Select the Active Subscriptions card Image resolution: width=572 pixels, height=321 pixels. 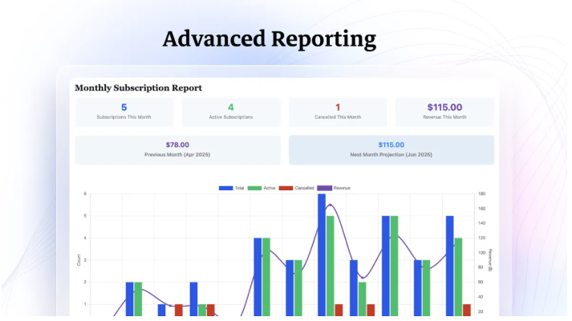(230, 112)
